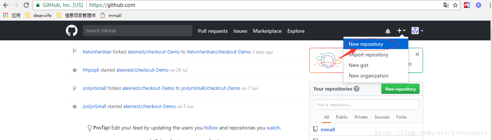Open the mmall bookmark page

(111, 15)
